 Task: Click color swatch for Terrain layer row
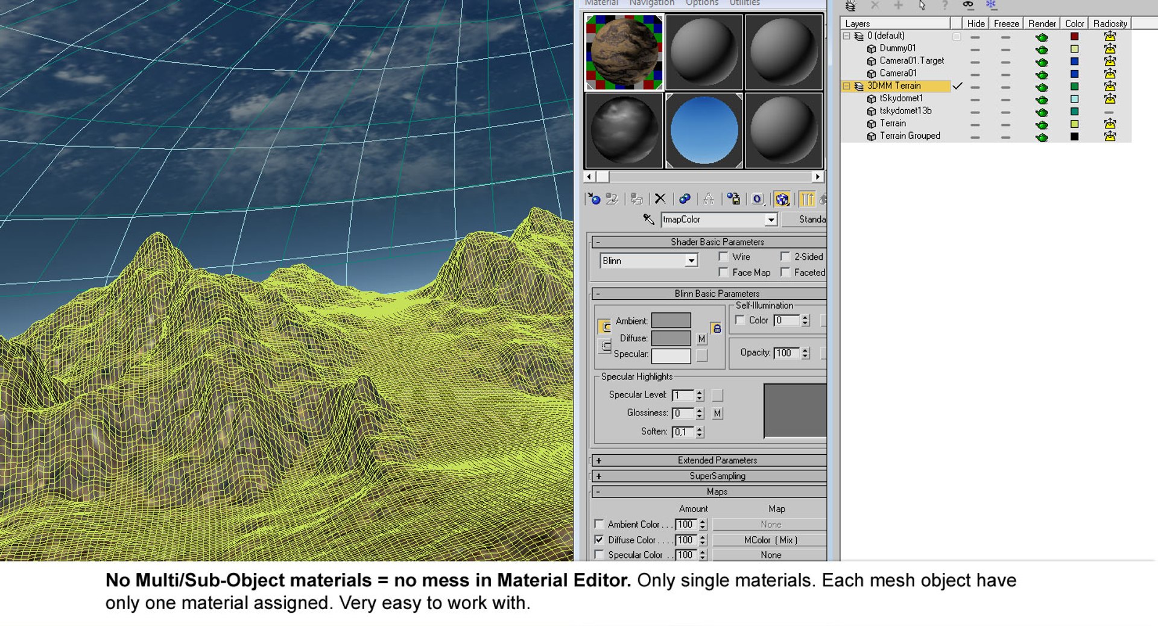pyautogui.click(x=1074, y=124)
